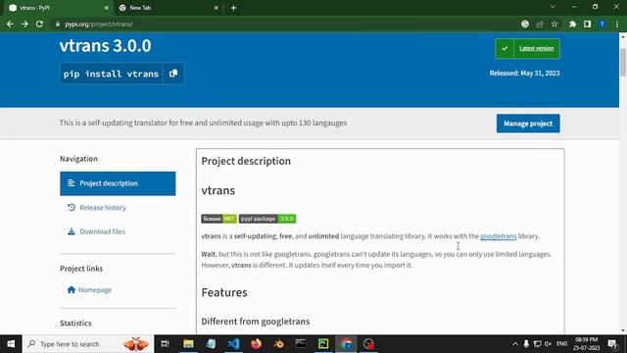Click 'Different from googletrans' subheading
Screen dimensions: 627x353
pos(255,321)
